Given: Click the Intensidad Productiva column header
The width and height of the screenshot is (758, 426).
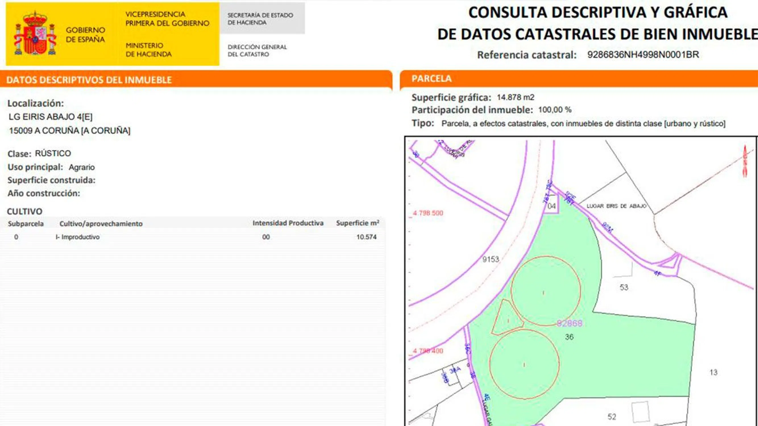Looking at the screenshot, I should pos(288,224).
